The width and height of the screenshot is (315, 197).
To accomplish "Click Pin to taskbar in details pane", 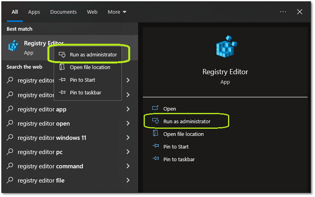I will 179,159.
